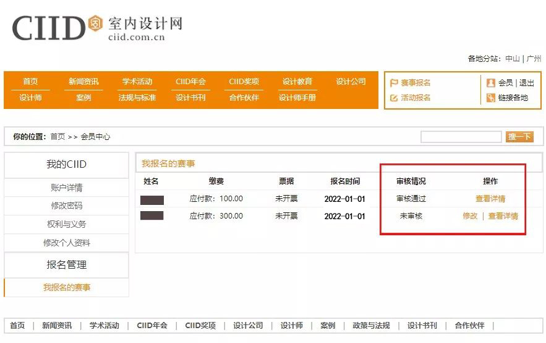Click the 审核通过 status text
Viewport: 546px width, 343px height.
pos(411,199)
